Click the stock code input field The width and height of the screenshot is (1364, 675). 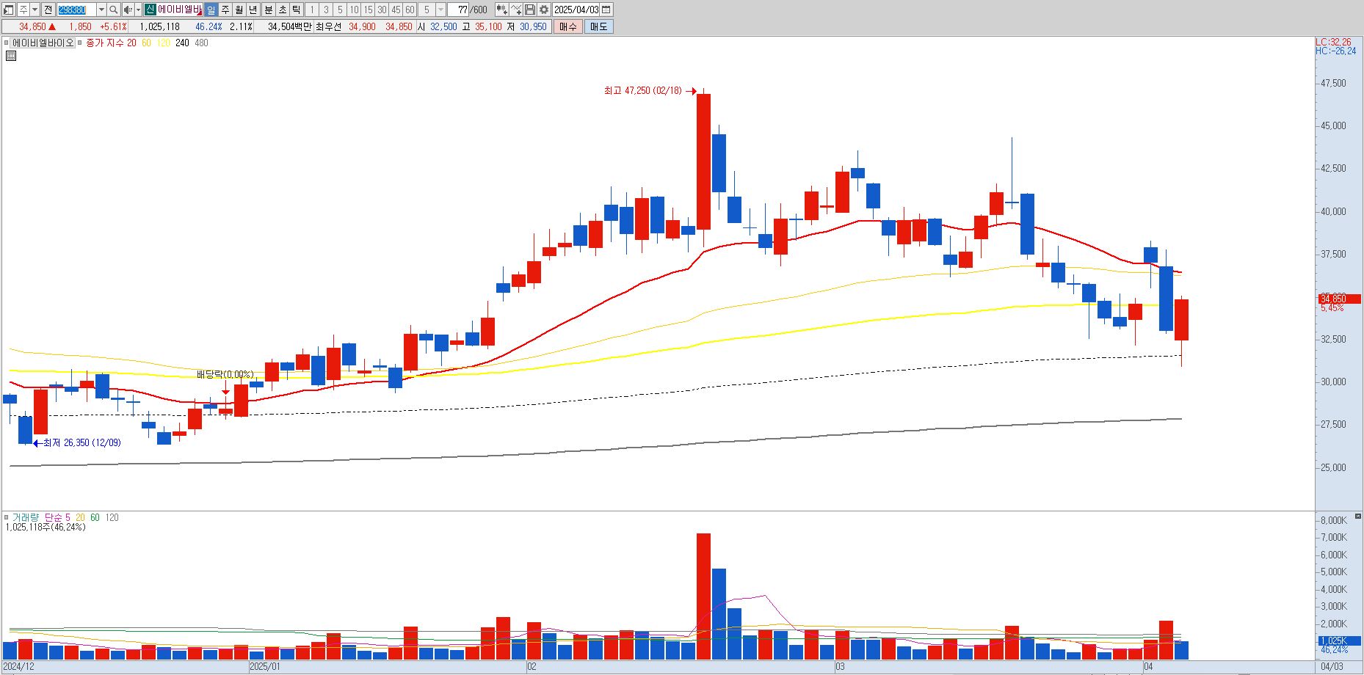(76, 10)
